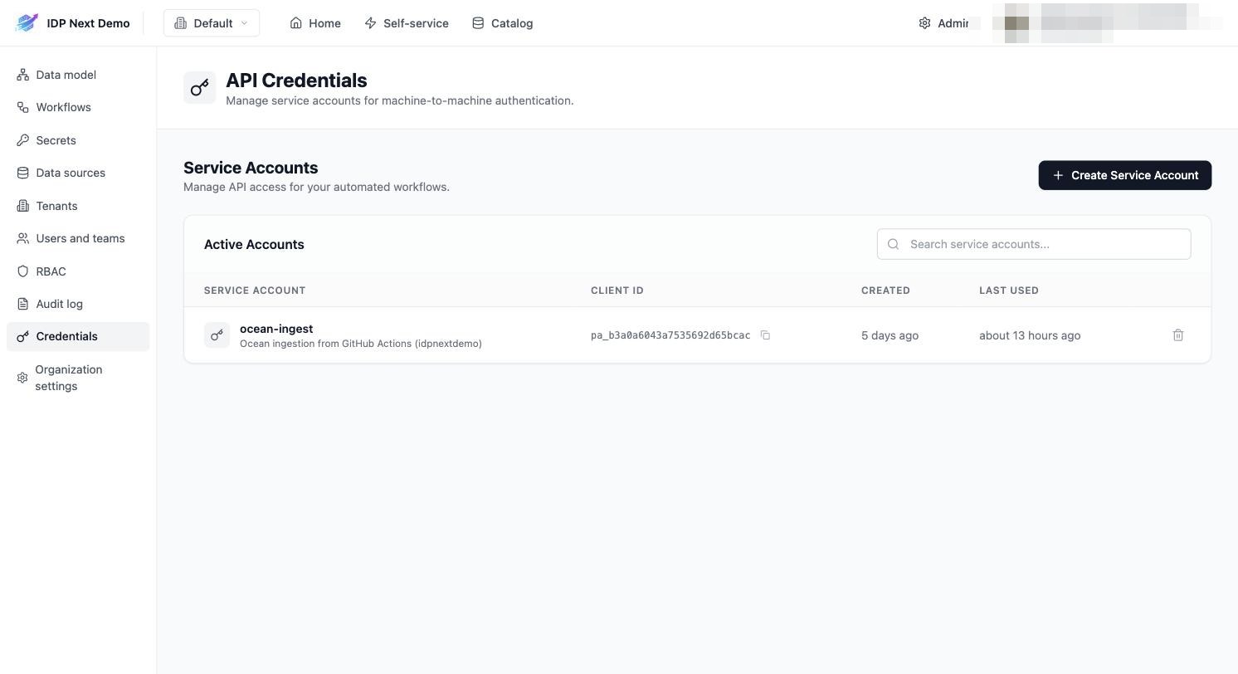Open Audit log in sidebar
This screenshot has width=1238, height=674.
point(78,304)
